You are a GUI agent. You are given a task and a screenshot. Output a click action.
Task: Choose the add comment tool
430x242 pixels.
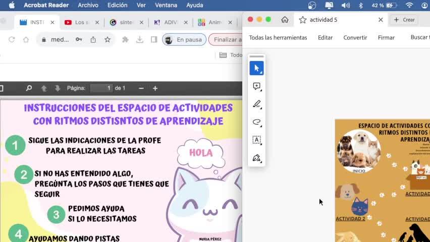pyautogui.click(x=256, y=87)
